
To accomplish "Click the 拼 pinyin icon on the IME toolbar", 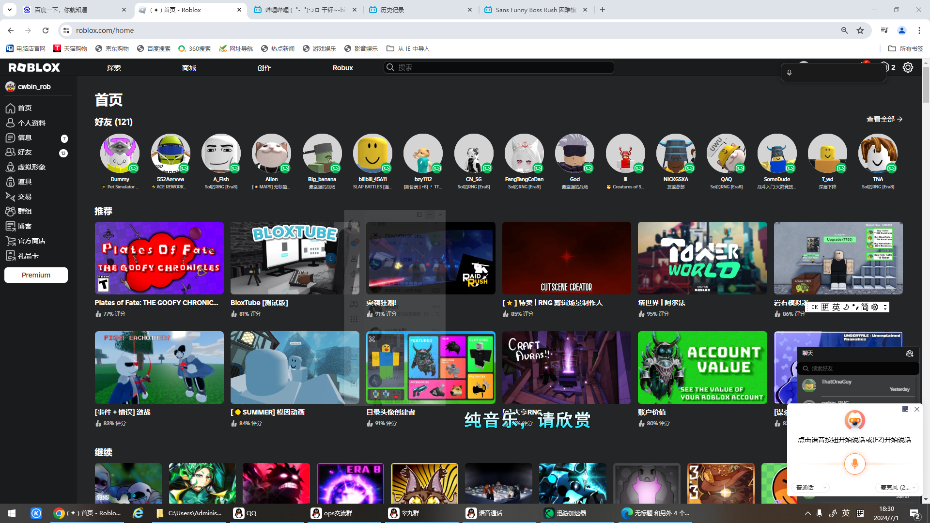I will (x=825, y=307).
